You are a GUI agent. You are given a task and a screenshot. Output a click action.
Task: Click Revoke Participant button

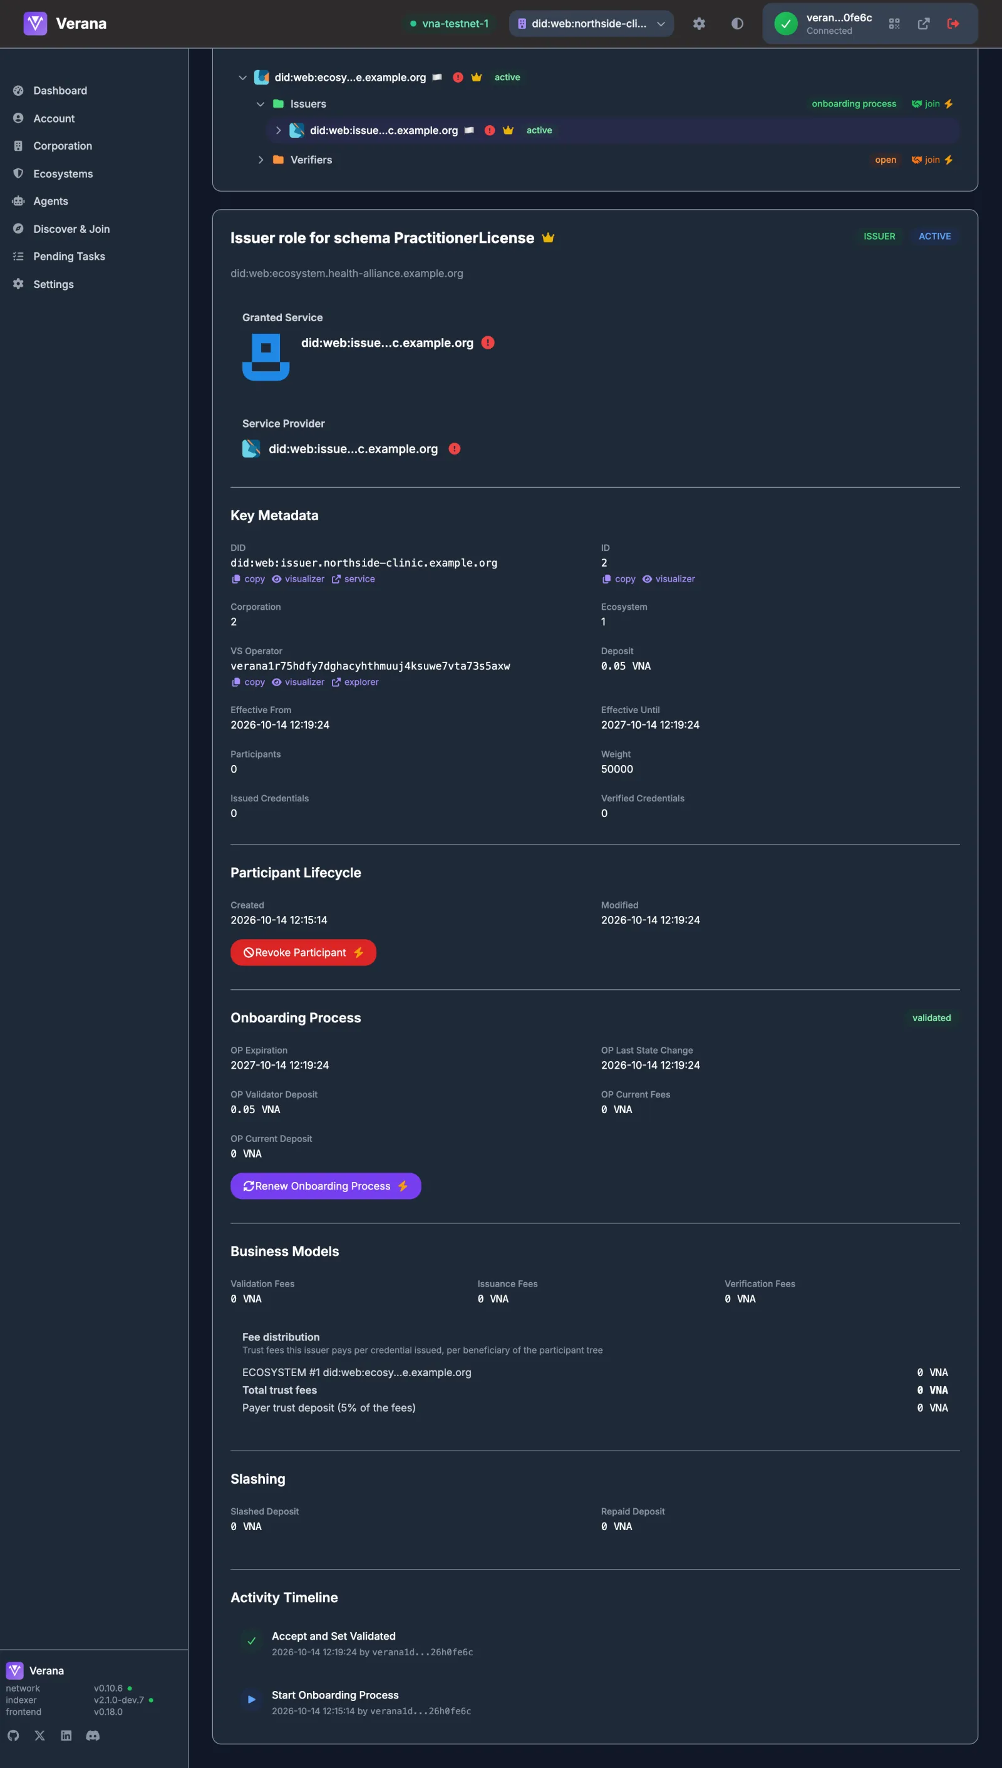pos(304,953)
